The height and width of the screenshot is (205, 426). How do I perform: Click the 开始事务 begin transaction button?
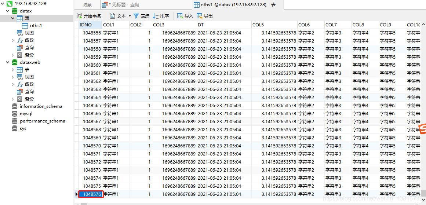point(89,16)
